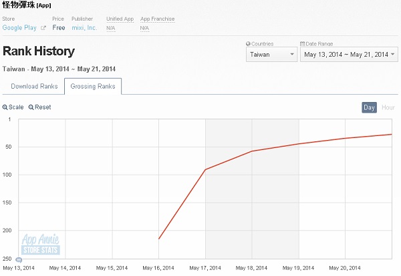Click the Scale magnifier icon
401x276 pixels.
5,107
